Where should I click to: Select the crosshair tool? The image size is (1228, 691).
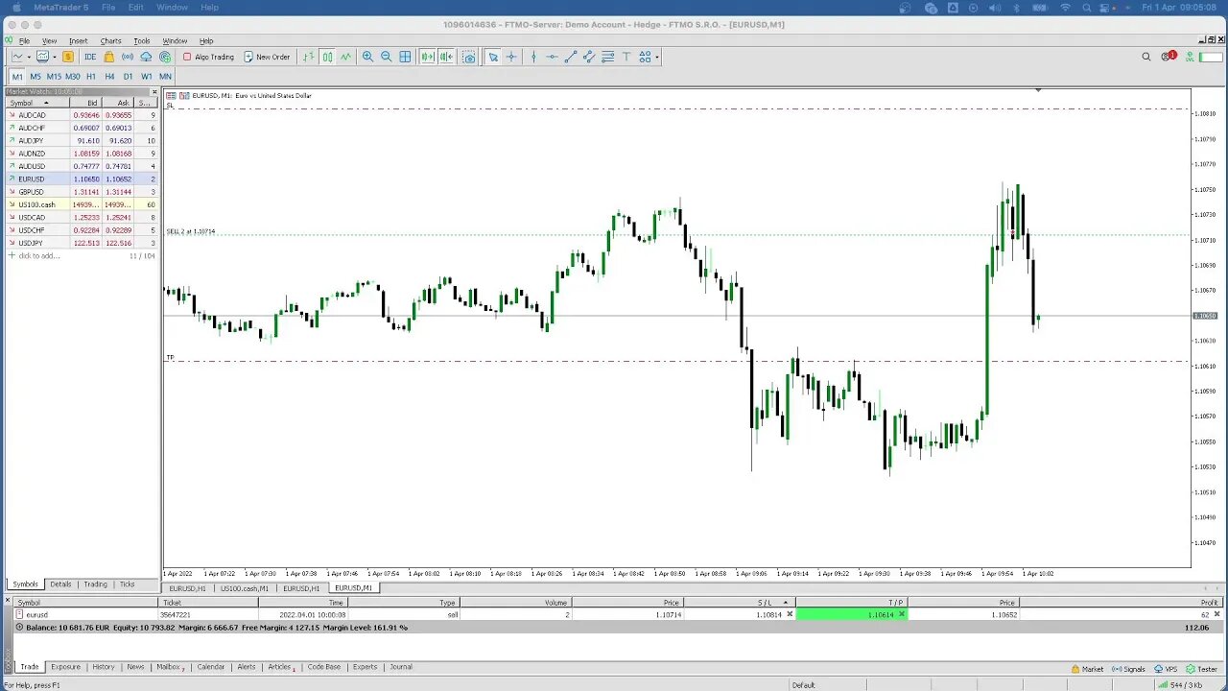click(x=511, y=57)
